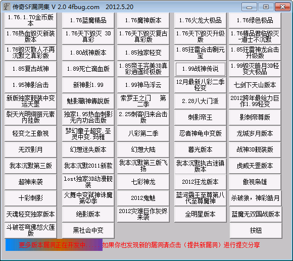
Task: Click 独家1.95热血刺影无内功合击版
Action: [x=88, y=118]
